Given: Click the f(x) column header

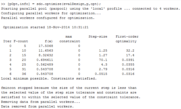Looking at the screenshot, I should (x=49, y=41).
